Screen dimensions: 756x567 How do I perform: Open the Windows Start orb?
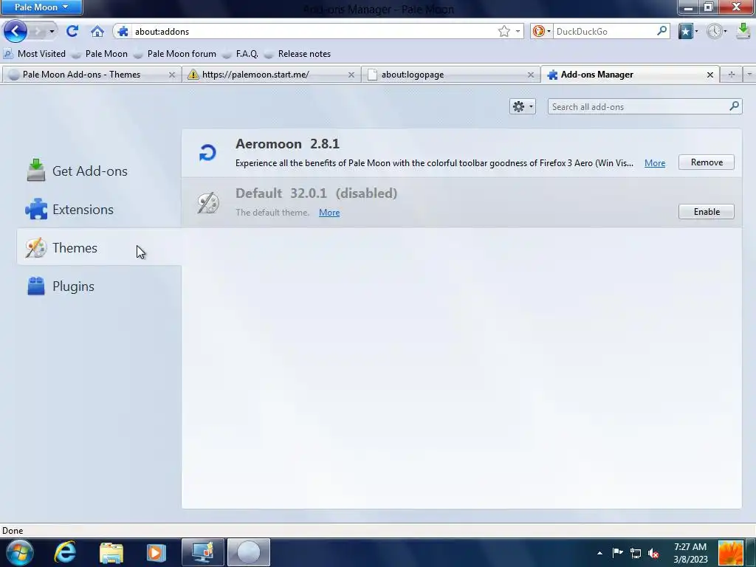[19, 552]
